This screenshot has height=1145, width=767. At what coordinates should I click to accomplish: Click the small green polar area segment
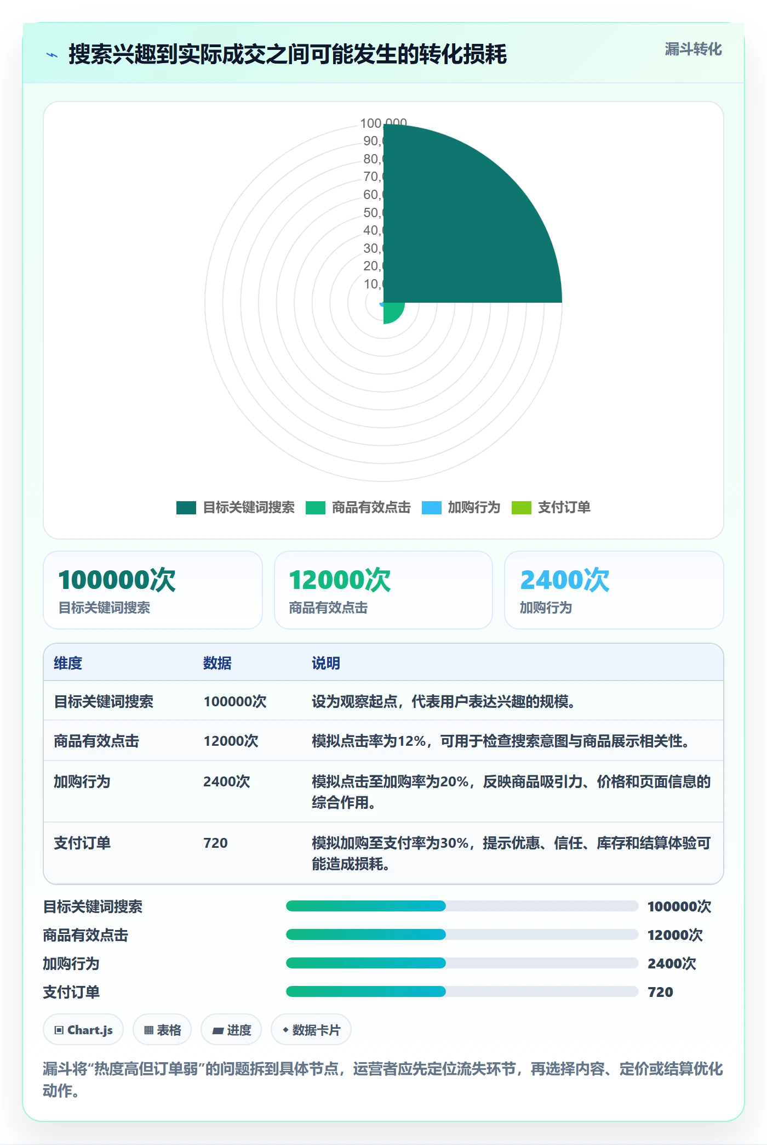click(x=392, y=311)
